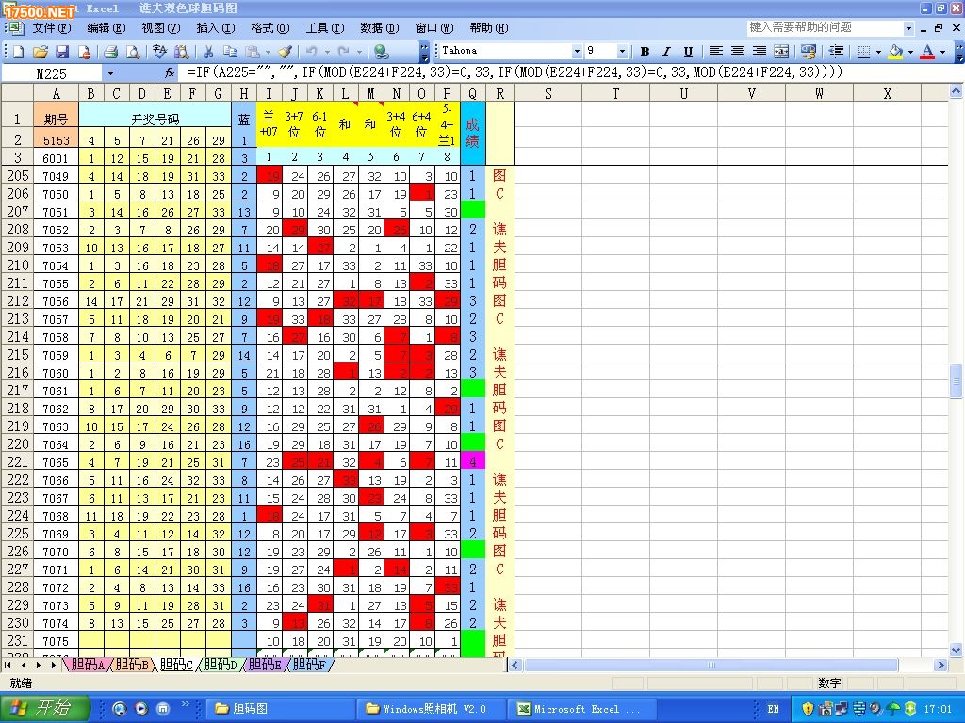Open the 文件(F) menu

[x=52, y=28]
